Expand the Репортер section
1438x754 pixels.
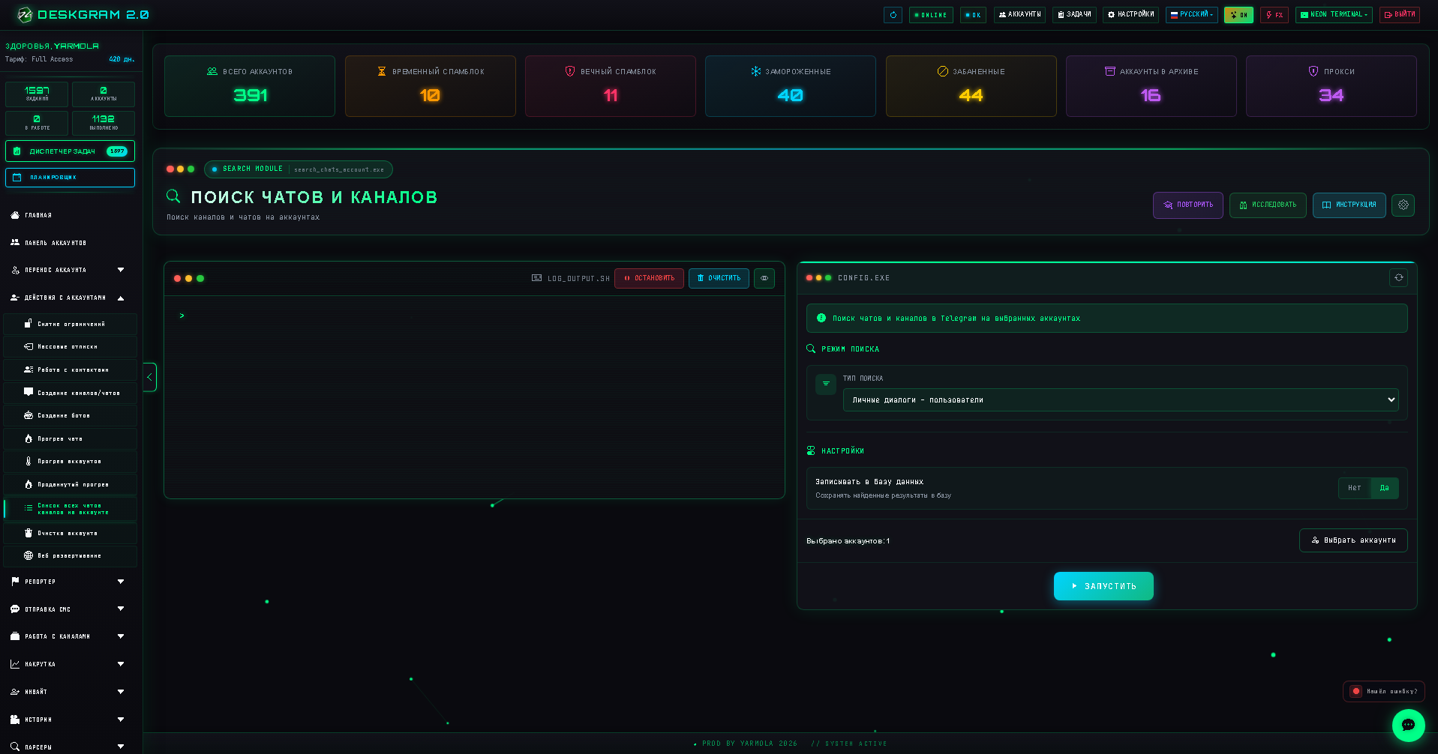68,582
